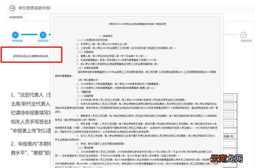Click background text starting 2、申报表内
The height and width of the screenshot is (168, 255).
[31, 144]
